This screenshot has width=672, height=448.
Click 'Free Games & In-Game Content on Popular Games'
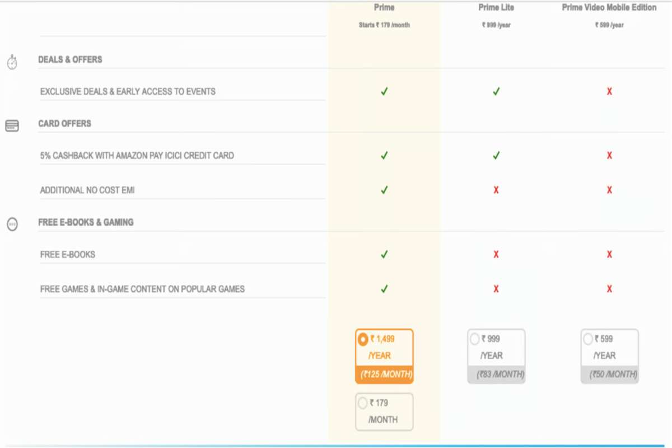coord(142,289)
